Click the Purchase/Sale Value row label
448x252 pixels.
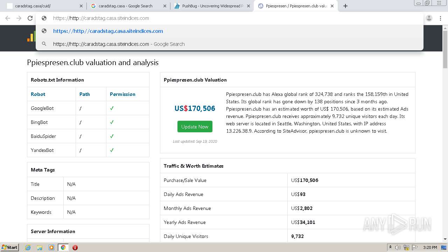click(185, 180)
